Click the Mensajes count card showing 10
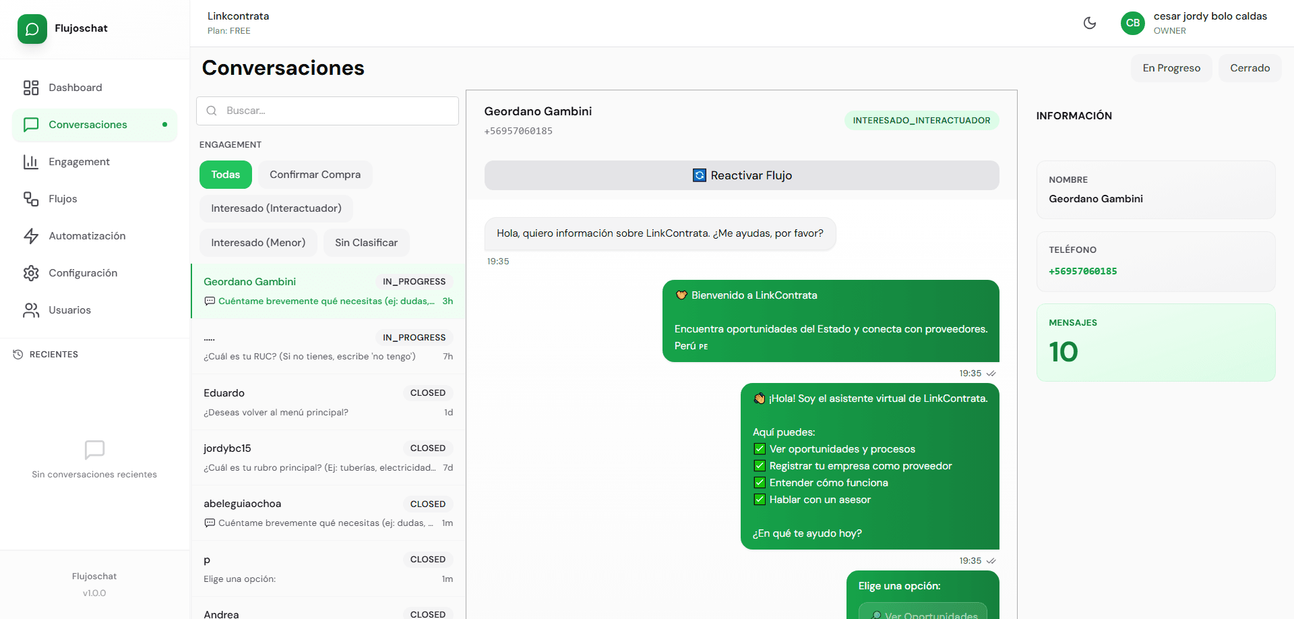Viewport: 1294px width, 619px height. [1156, 343]
